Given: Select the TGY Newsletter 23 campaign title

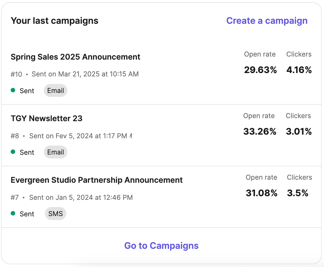Looking at the screenshot, I should pos(46,118).
